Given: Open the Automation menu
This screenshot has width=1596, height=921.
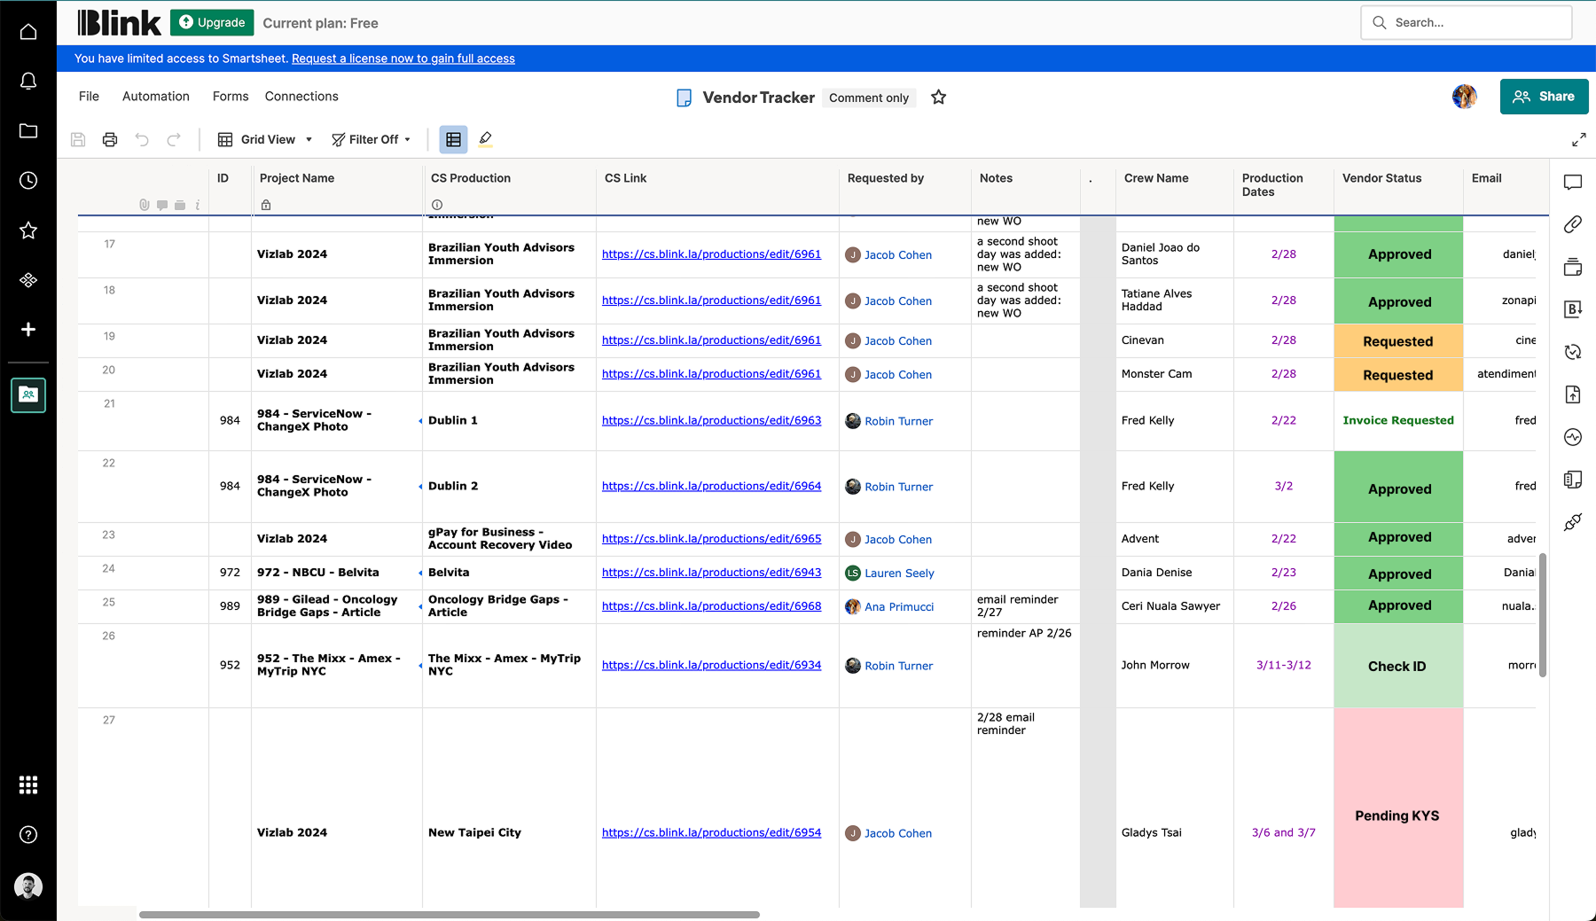Looking at the screenshot, I should tap(156, 97).
